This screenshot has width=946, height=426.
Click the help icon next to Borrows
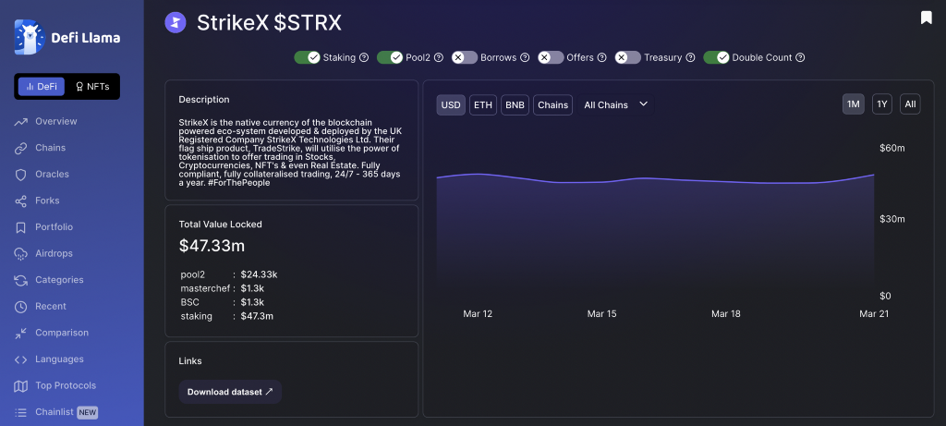(525, 58)
